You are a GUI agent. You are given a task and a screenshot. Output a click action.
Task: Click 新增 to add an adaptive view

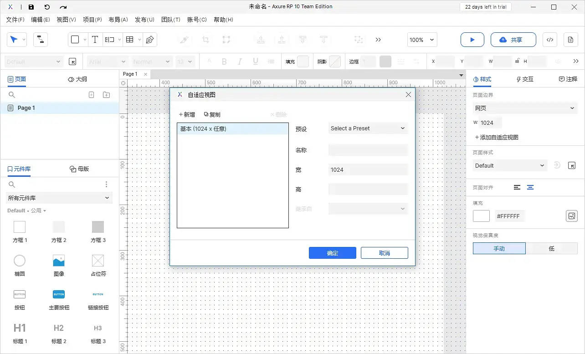click(186, 114)
